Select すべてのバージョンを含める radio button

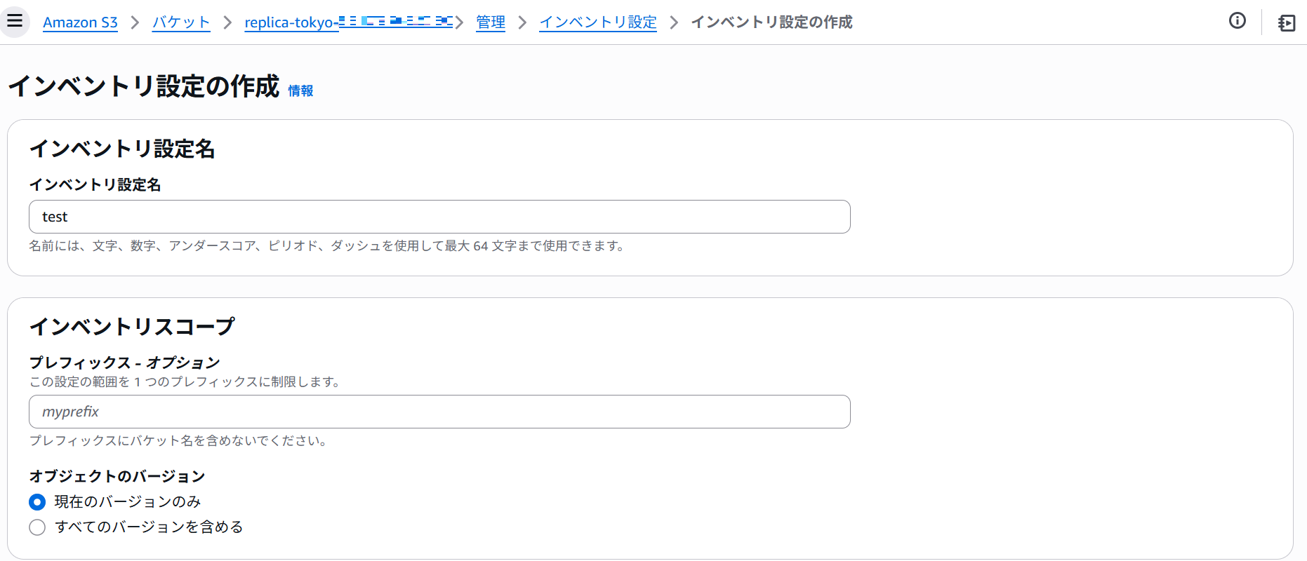click(x=37, y=527)
